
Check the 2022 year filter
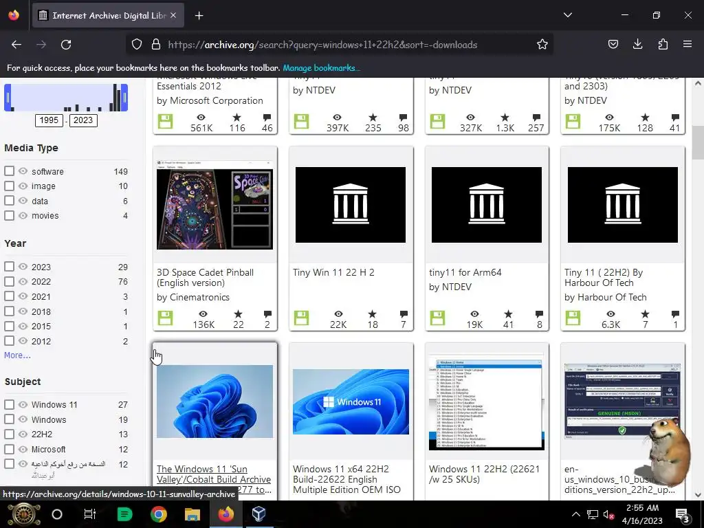click(x=9, y=281)
